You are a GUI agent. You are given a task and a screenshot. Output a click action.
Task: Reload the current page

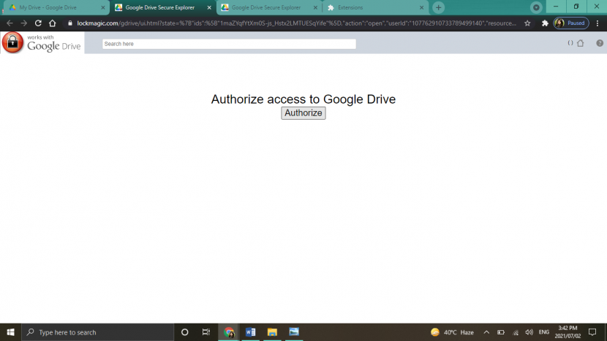tap(38, 23)
